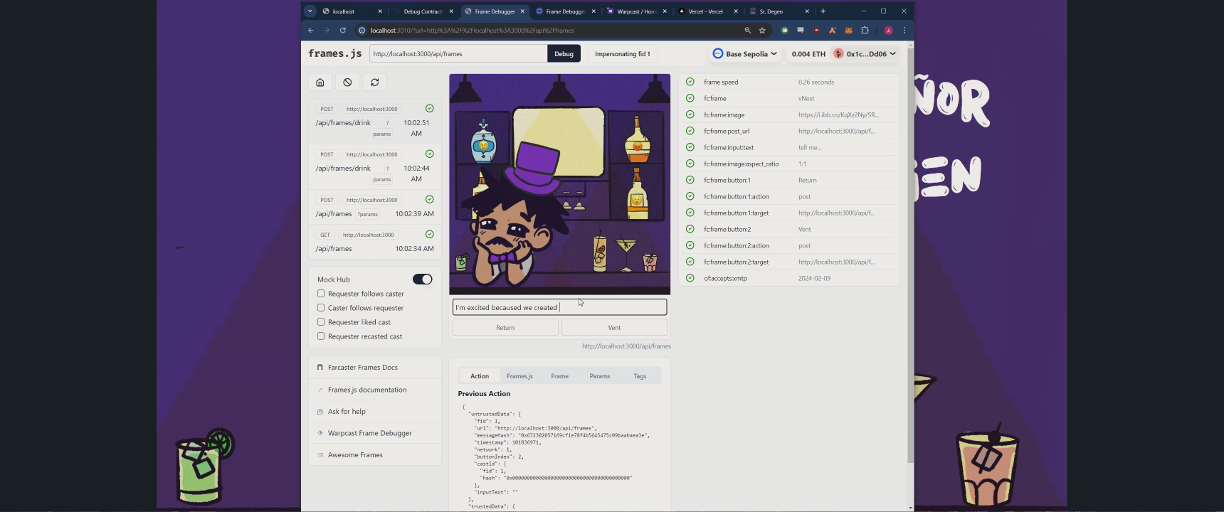Image resolution: width=1224 pixels, height=512 pixels.
Task: Check Requester liked cast
Action: pos(321,322)
